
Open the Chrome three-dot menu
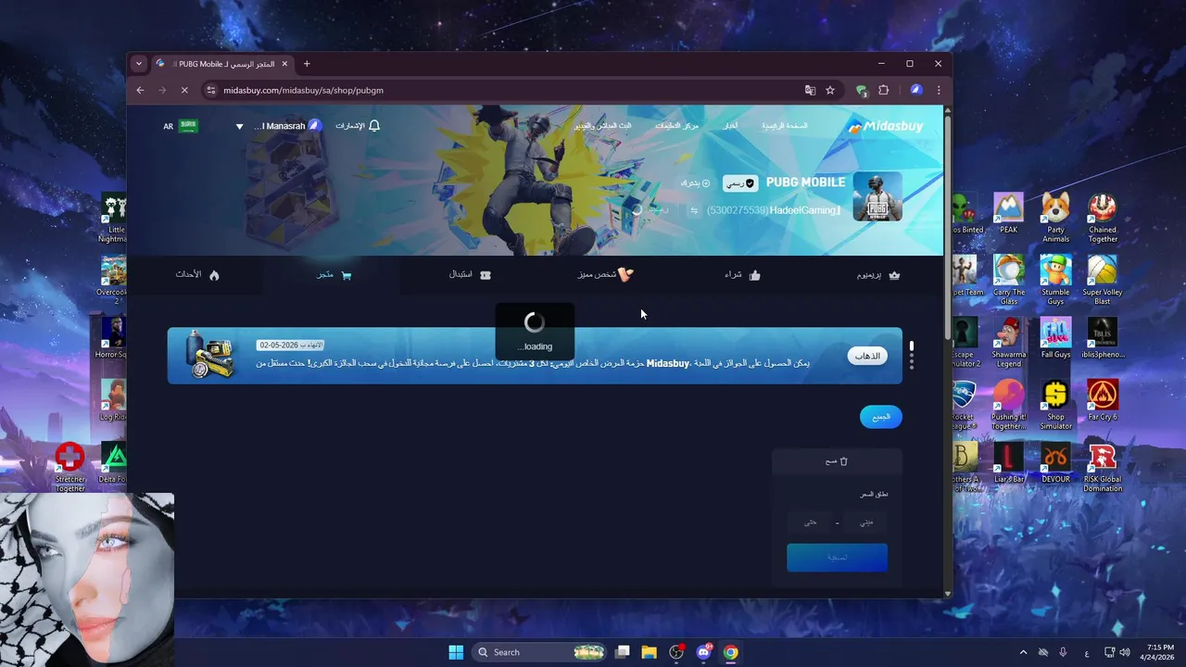tap(939, 90)
